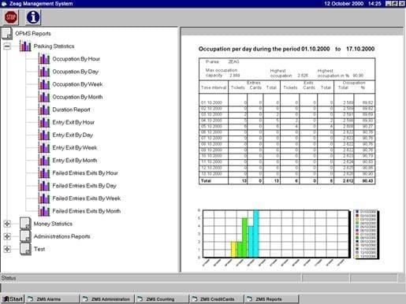This screenshot has height=304, width=406.
Task: Collapse the Parking Statistics tree node
Action: tap(7, 46)
